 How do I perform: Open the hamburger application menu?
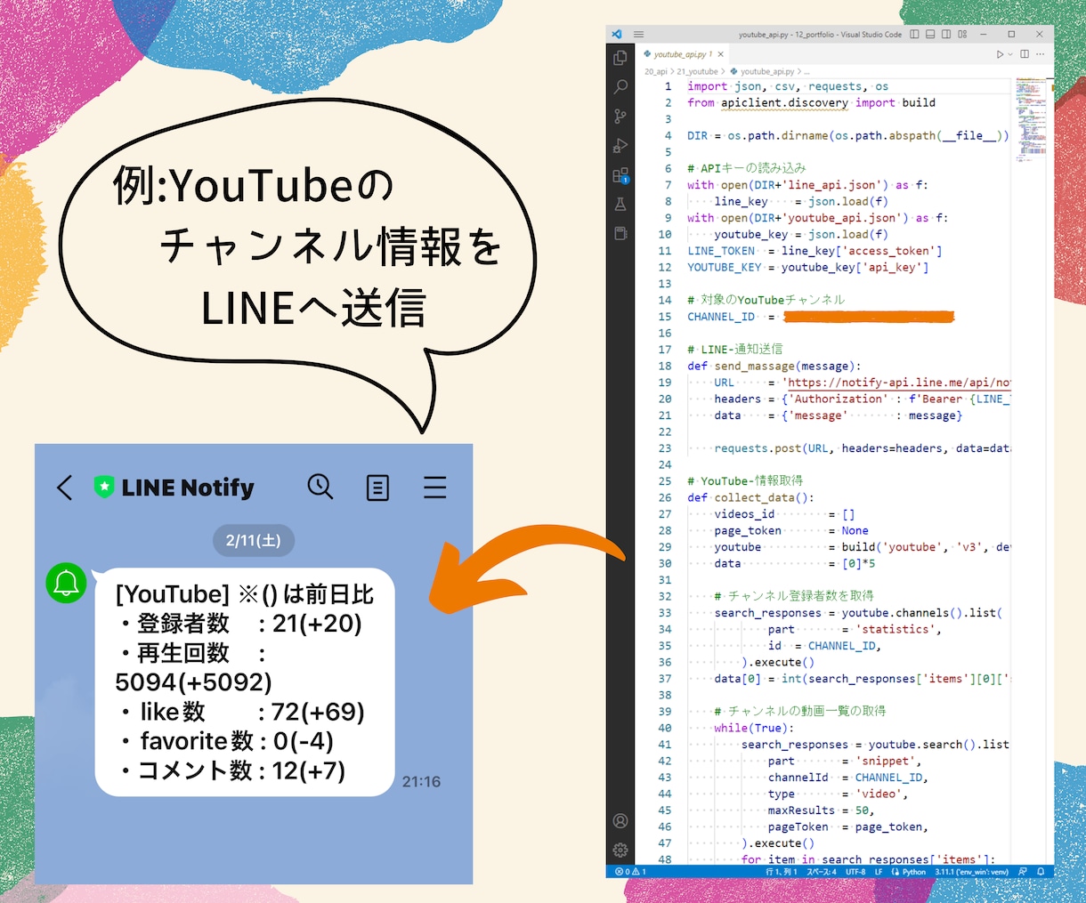point(638,34)
